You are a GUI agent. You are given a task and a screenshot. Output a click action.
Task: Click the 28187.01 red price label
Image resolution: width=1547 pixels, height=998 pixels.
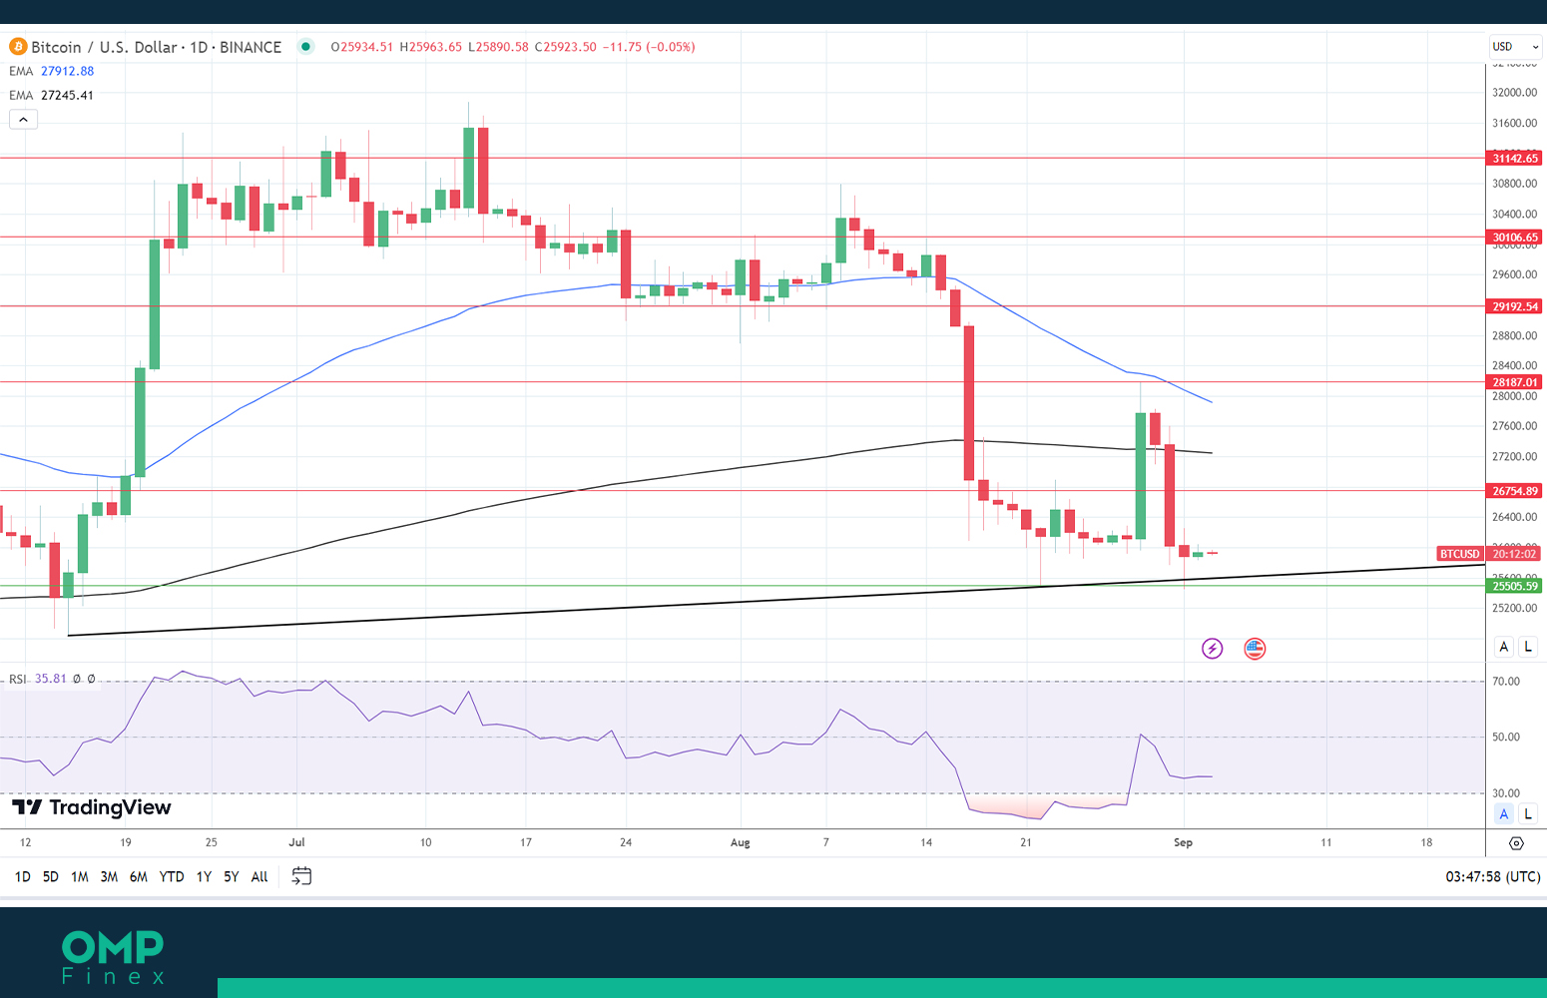tap(1515, 382)
